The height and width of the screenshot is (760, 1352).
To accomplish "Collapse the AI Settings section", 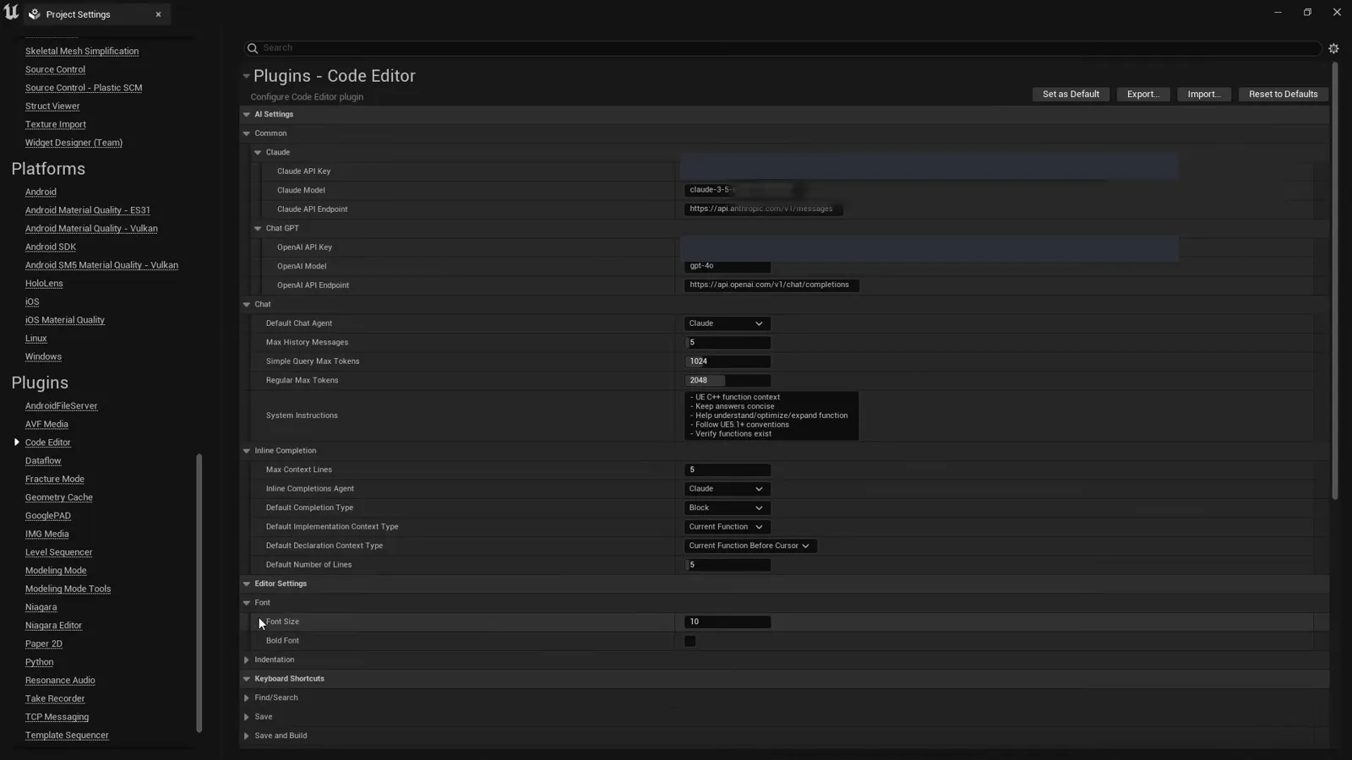I will 247,114.
